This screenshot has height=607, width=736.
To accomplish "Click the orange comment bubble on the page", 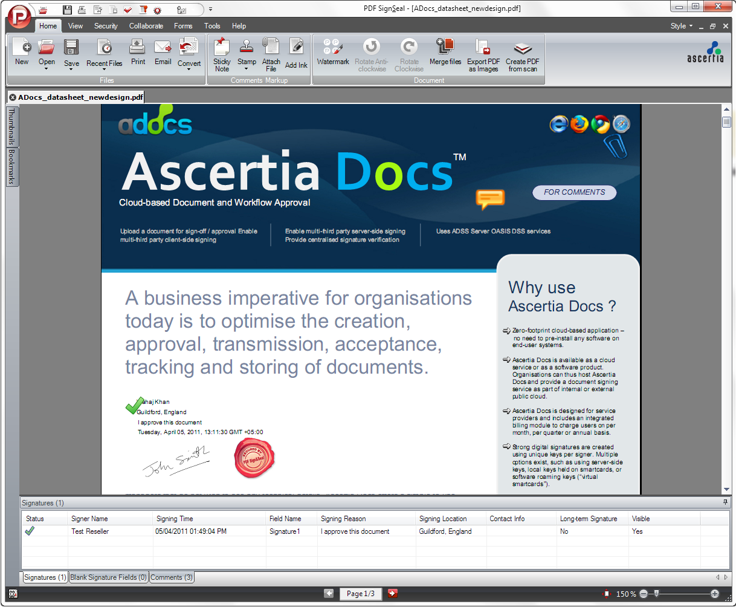I will (x=490, y=199).
